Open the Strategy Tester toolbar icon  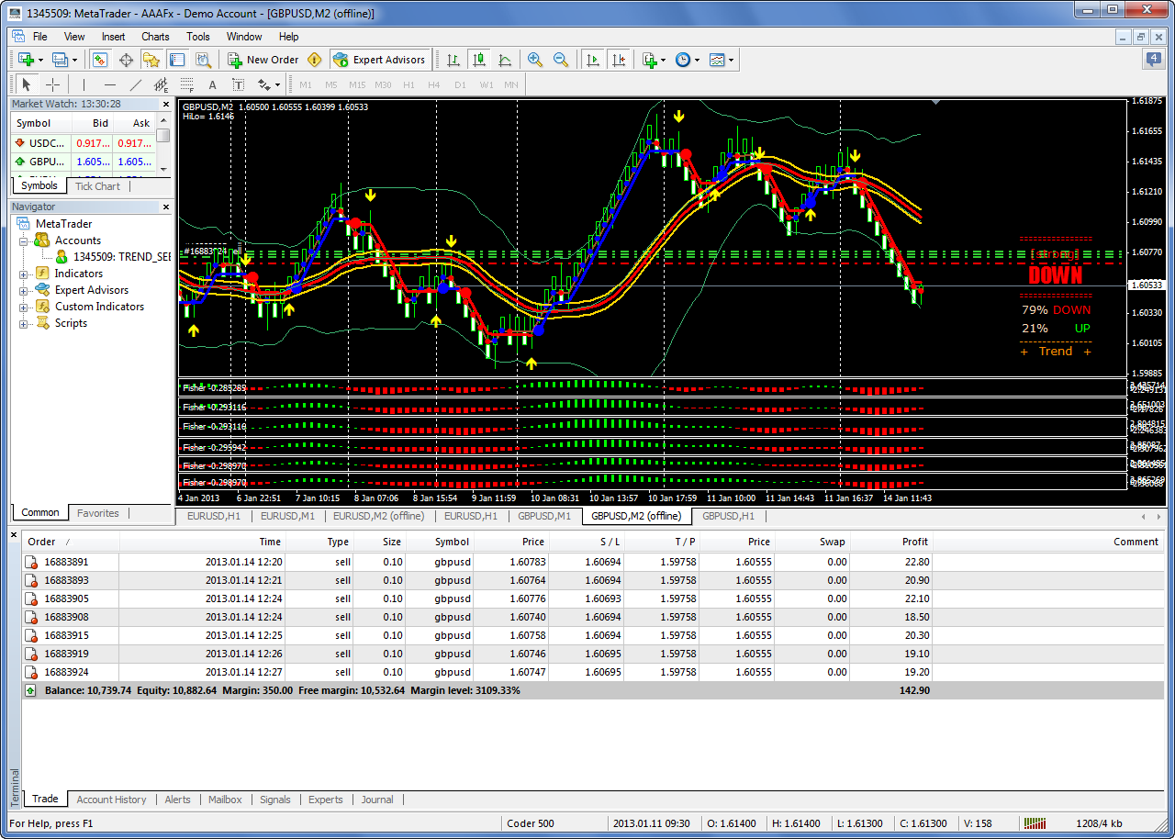(x=203, y=60)
